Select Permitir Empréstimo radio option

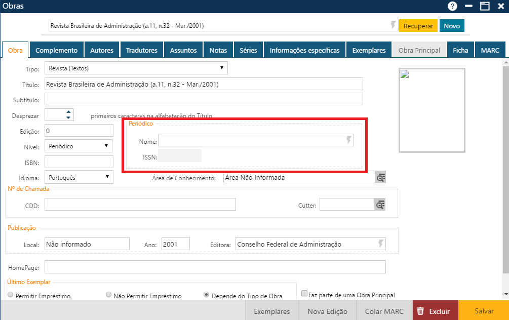pyautogui.click(x=10, y=295)
